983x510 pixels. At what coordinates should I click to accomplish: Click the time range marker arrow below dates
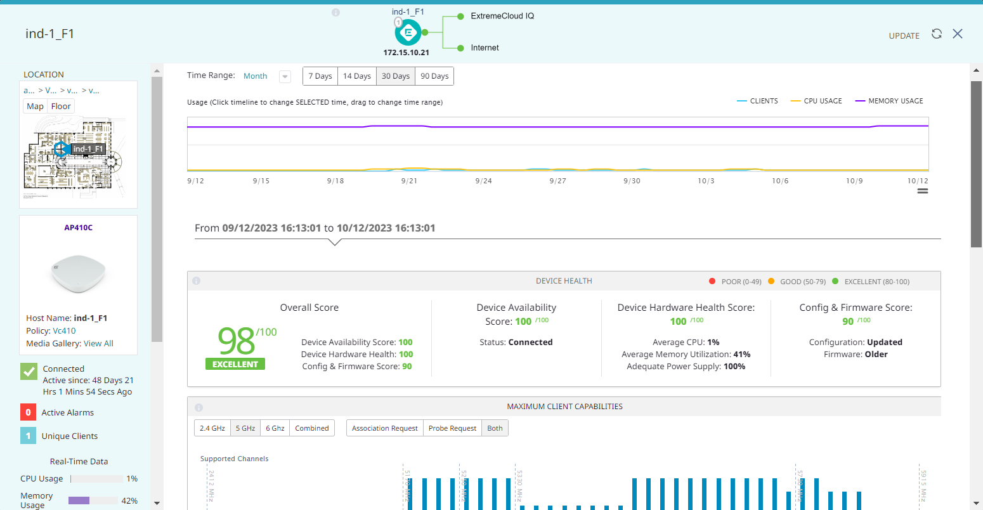pyautogui.click(x=335, y=242)
